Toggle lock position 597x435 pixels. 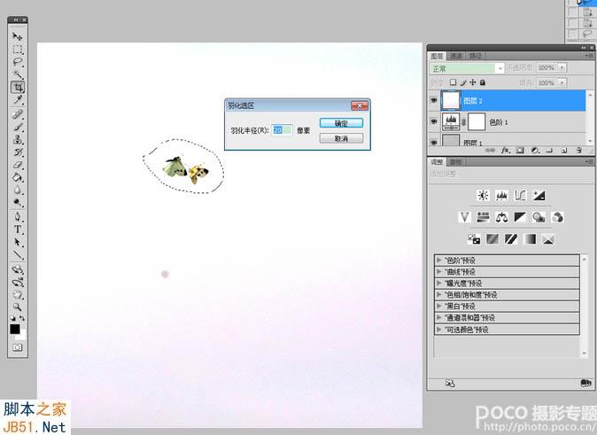tap(472, 82)
